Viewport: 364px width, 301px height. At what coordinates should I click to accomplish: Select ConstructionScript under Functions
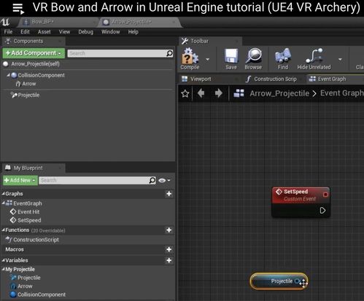(36, 240)
